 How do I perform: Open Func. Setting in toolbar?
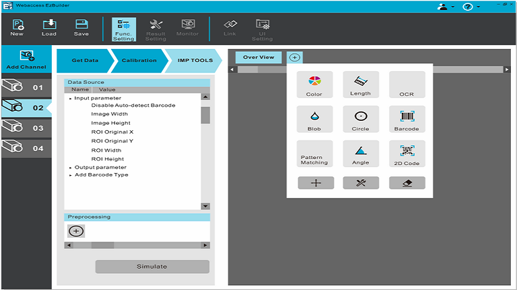point(124,30)
